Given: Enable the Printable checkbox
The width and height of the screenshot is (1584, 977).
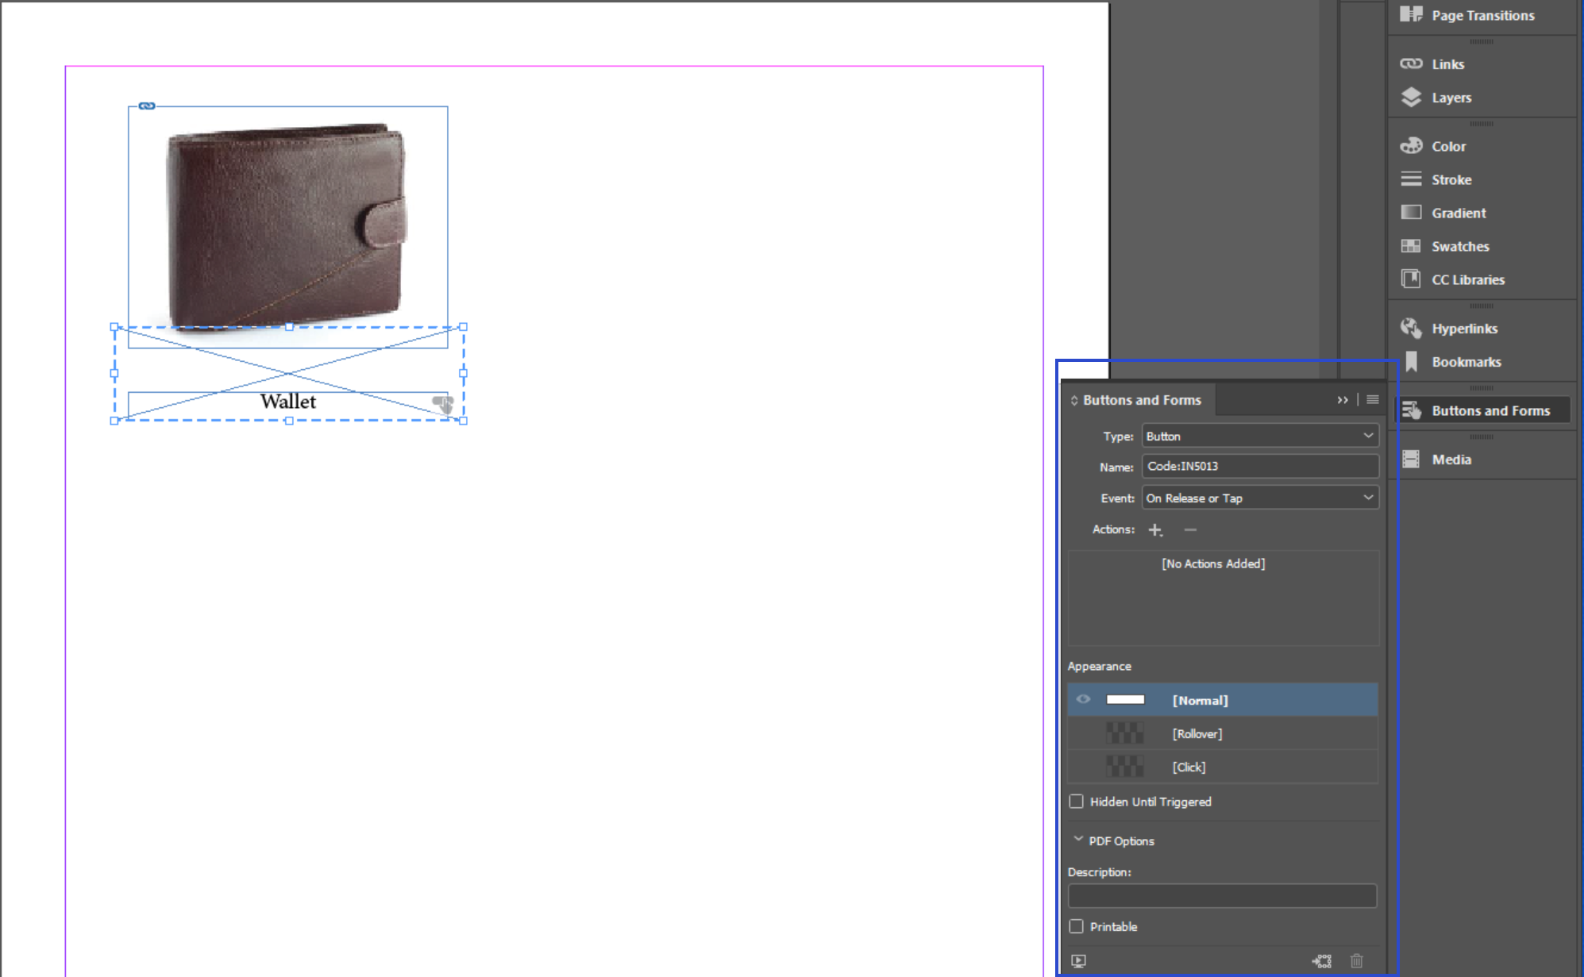Looking at the screenshot, I should coord(1076,926).
